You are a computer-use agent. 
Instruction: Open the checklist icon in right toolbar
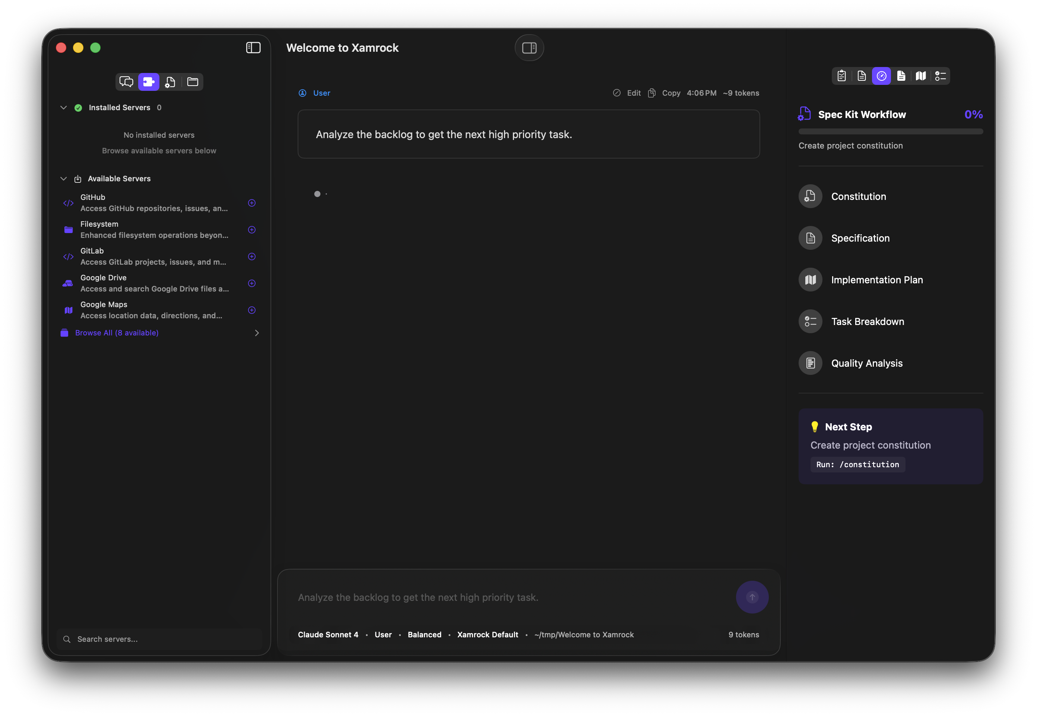(941, 76)
